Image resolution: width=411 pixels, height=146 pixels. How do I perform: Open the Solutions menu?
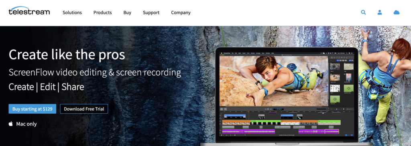click(x=72, y=12)
